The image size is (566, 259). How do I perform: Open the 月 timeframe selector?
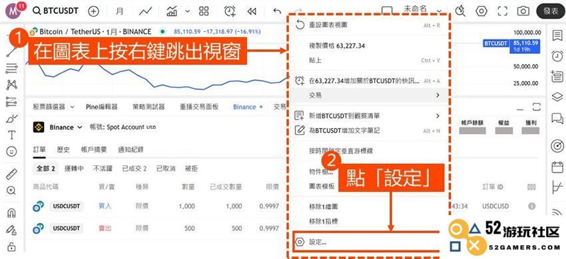coord(119,11)
